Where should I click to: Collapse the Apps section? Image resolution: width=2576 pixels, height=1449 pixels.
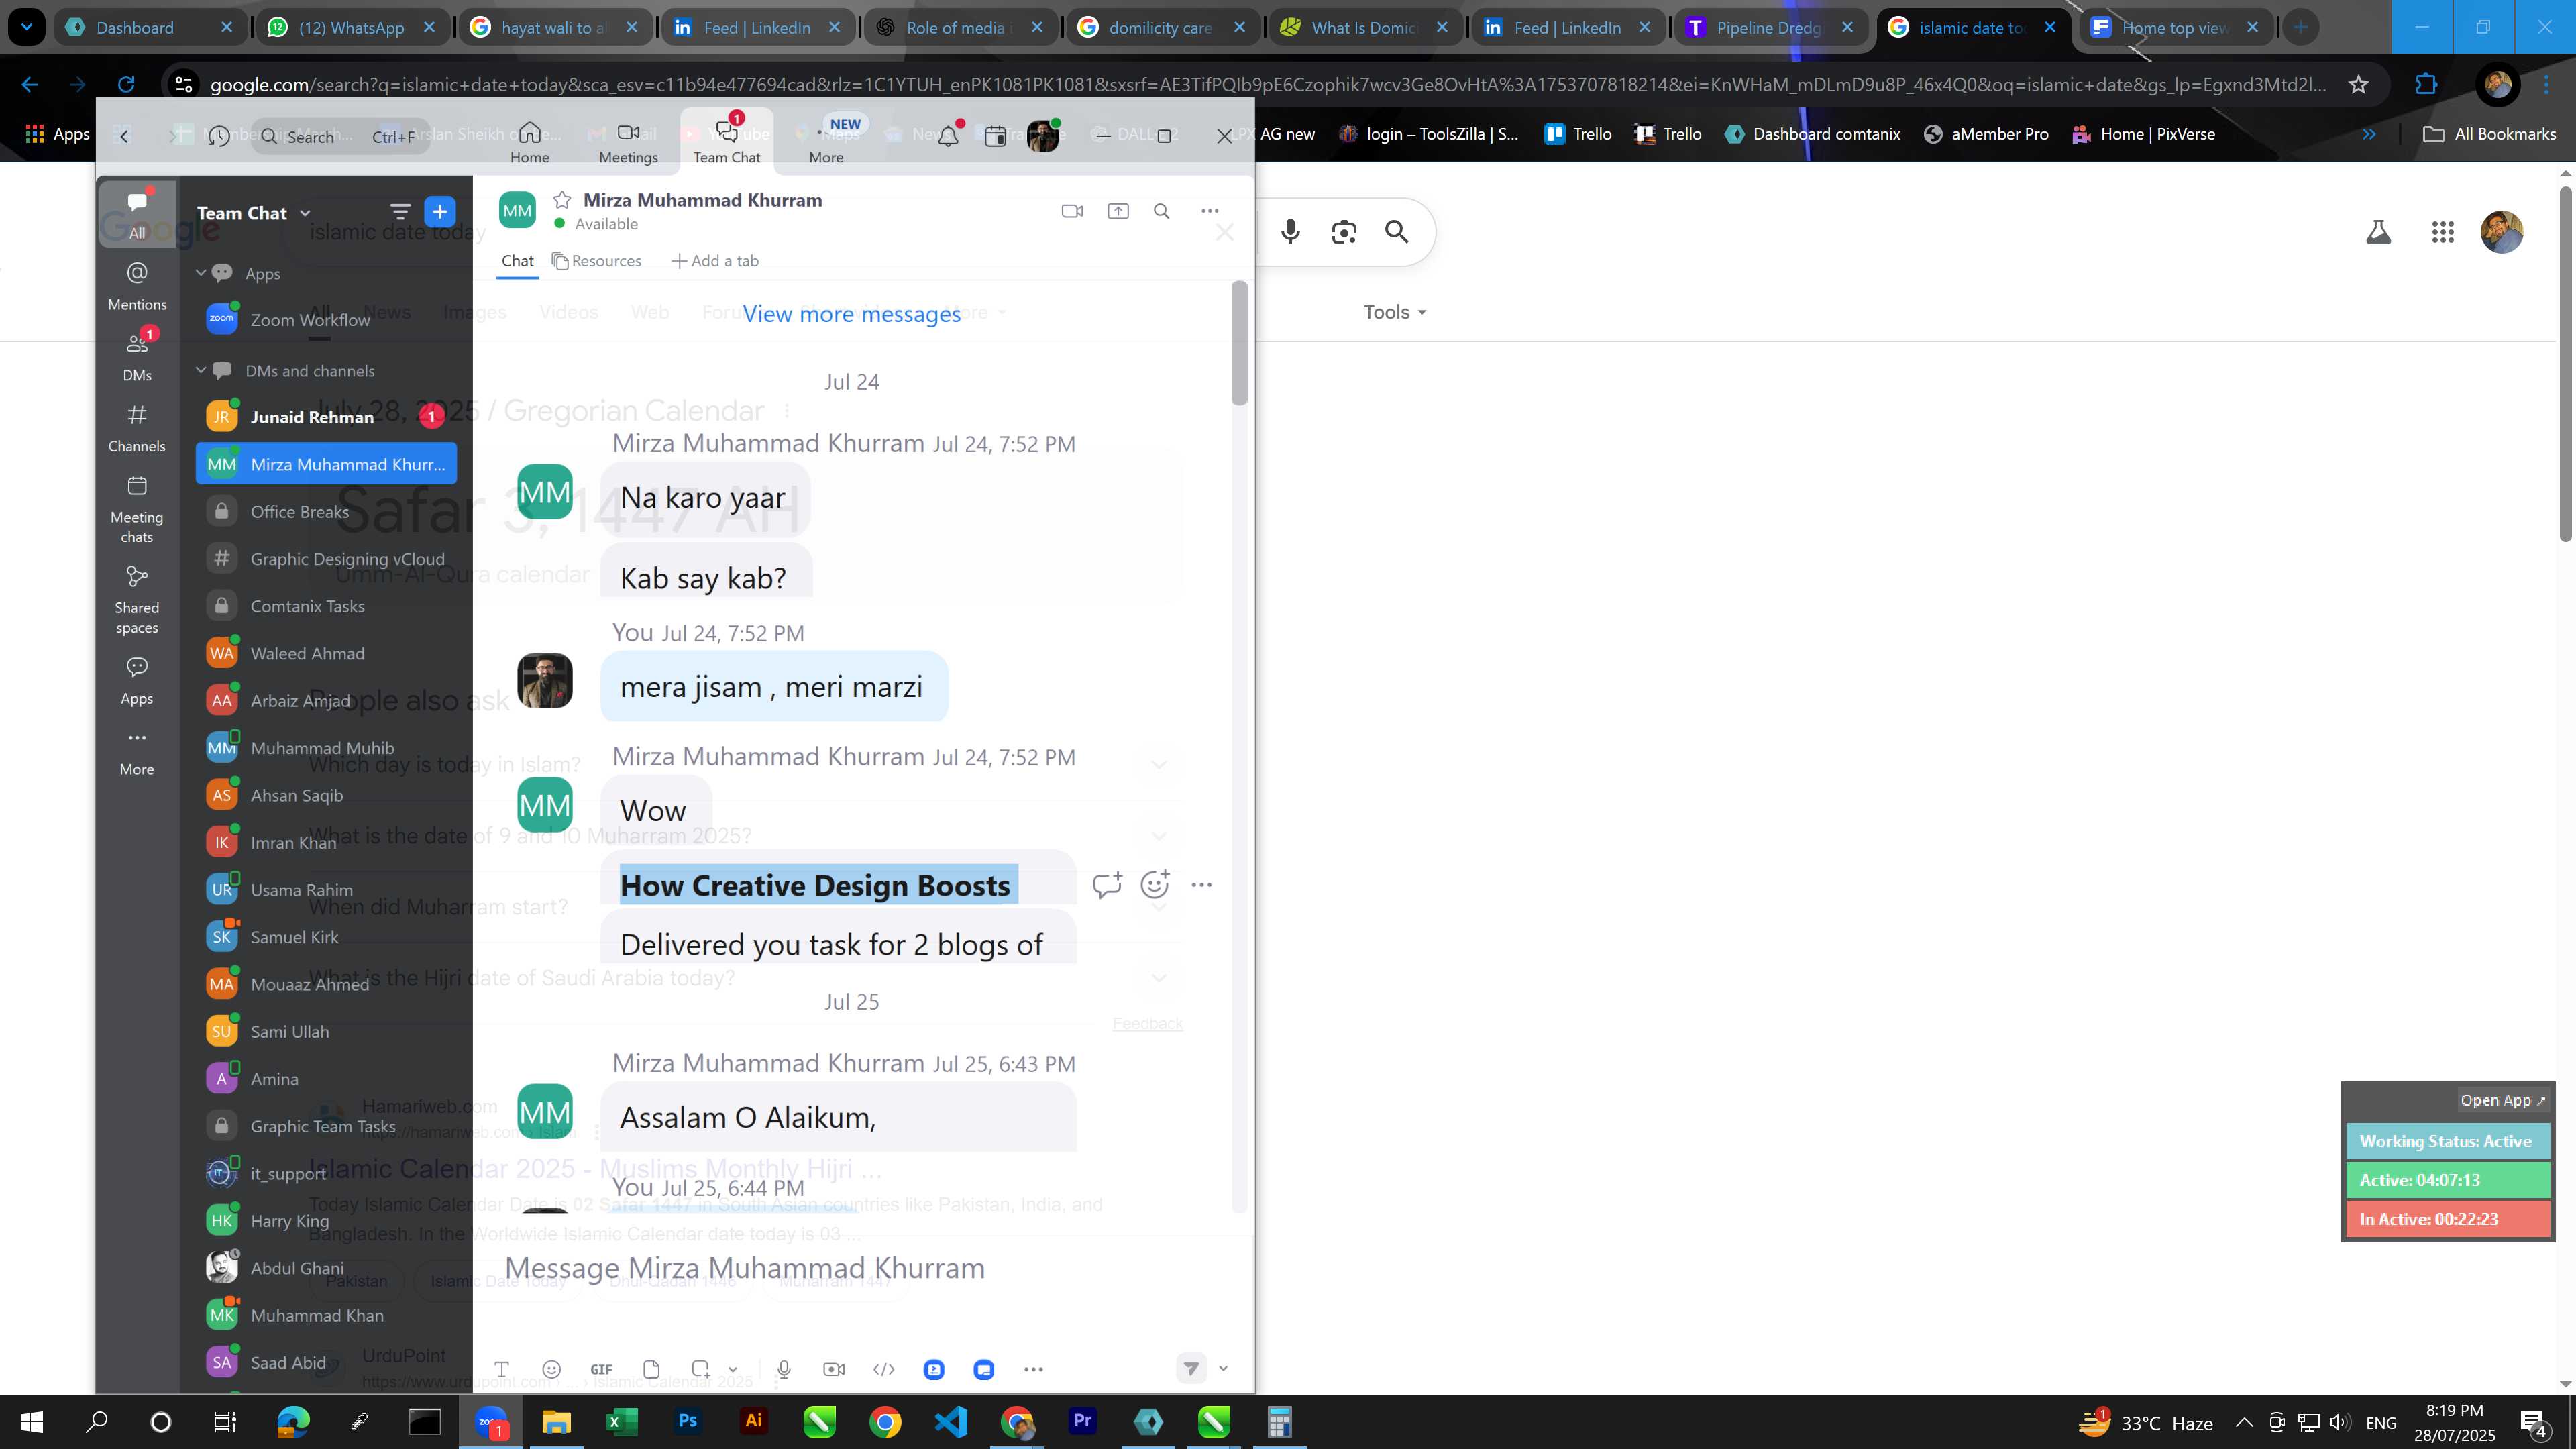201,273
